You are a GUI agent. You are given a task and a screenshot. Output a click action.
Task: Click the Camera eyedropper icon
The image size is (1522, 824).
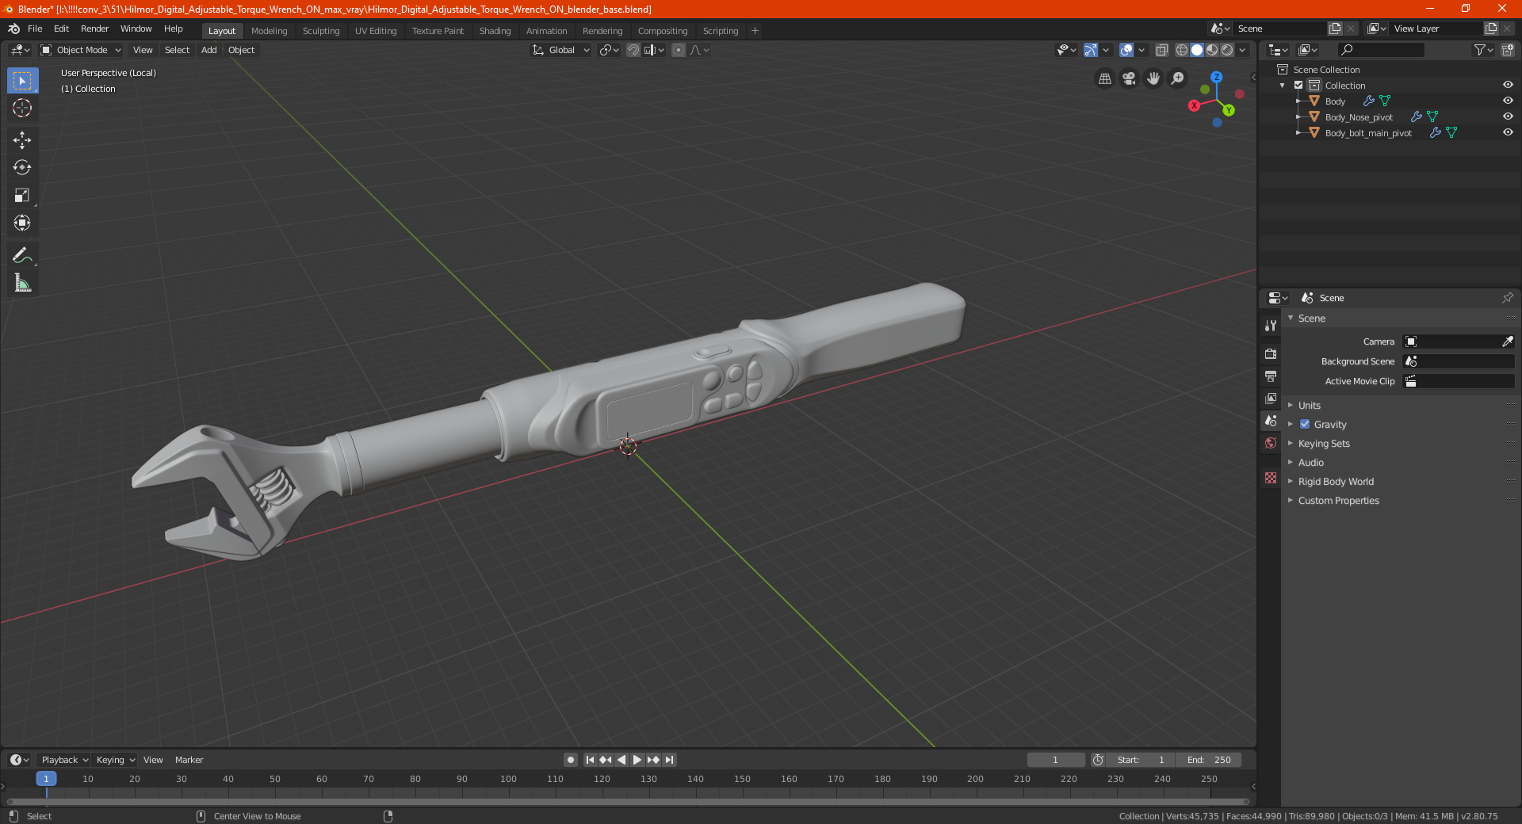[x=1507, y=341]
